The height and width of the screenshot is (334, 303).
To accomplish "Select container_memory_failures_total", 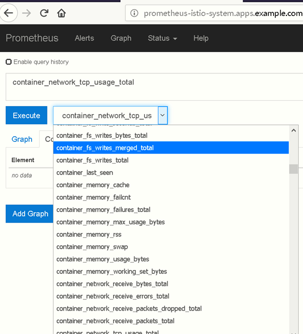I will pyautogui.click(x=171, y=210).
